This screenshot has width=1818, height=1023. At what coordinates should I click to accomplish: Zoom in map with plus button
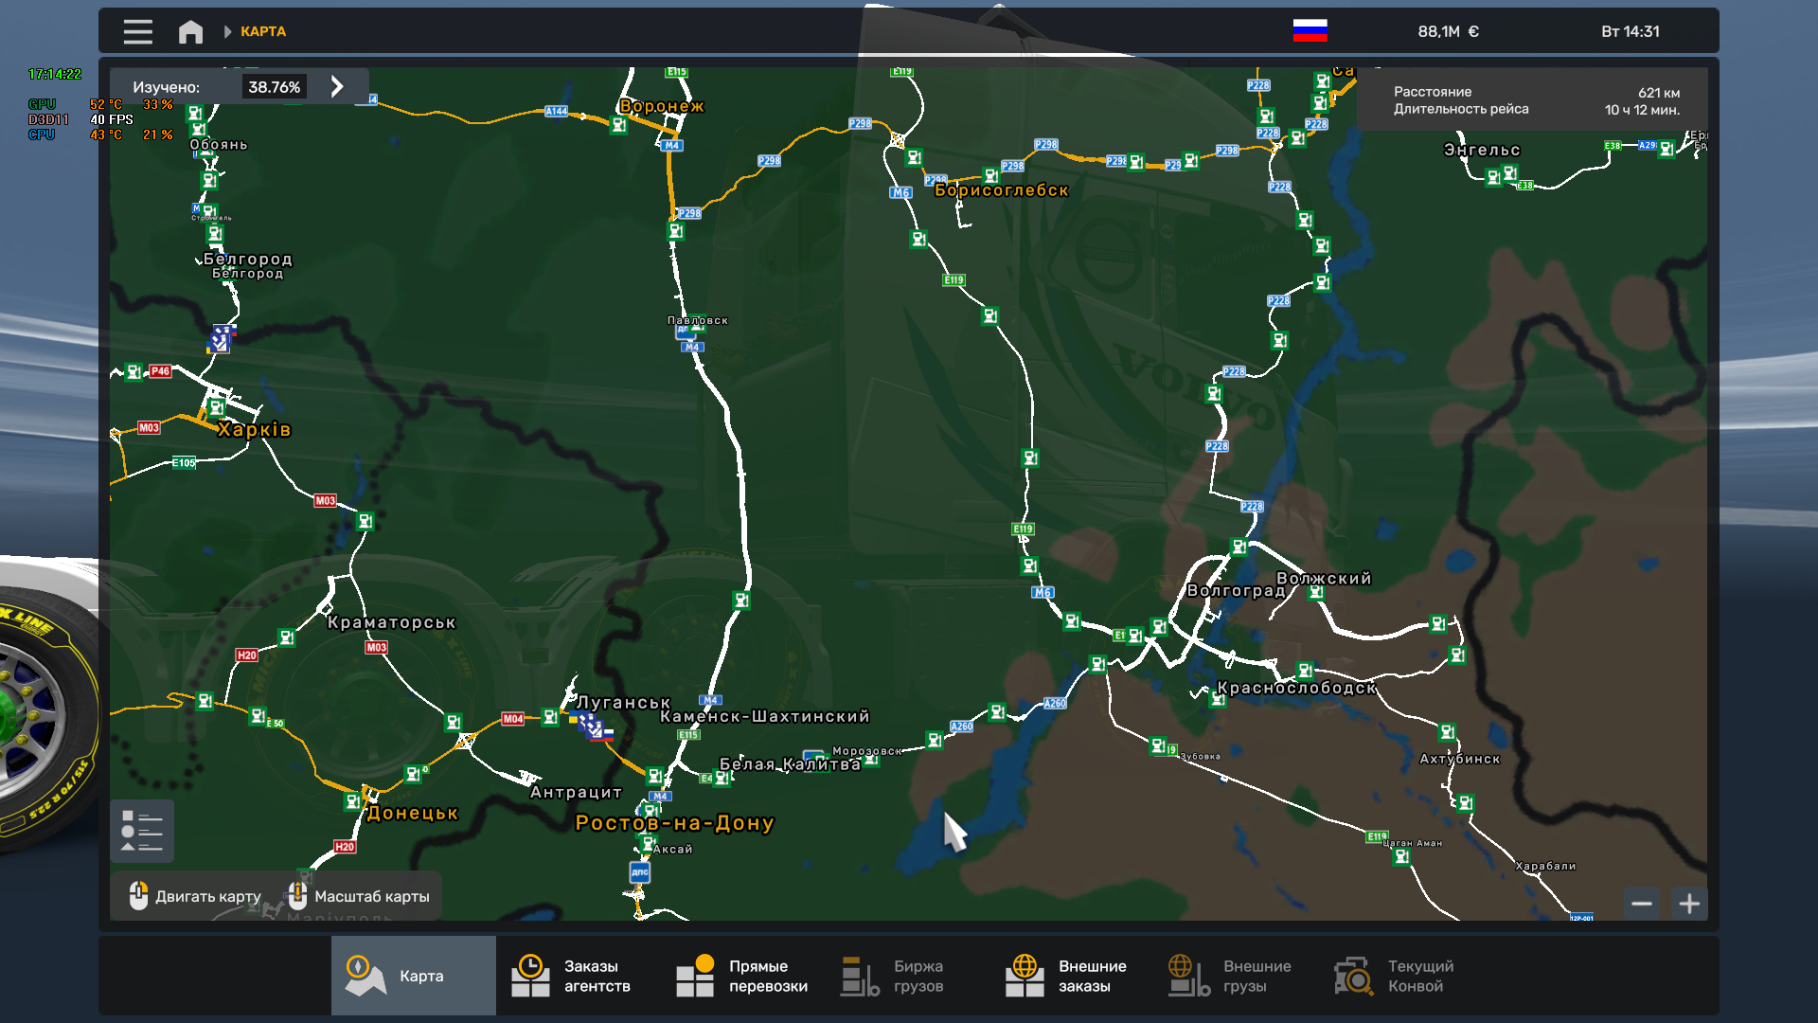[x=1689, y=904]
